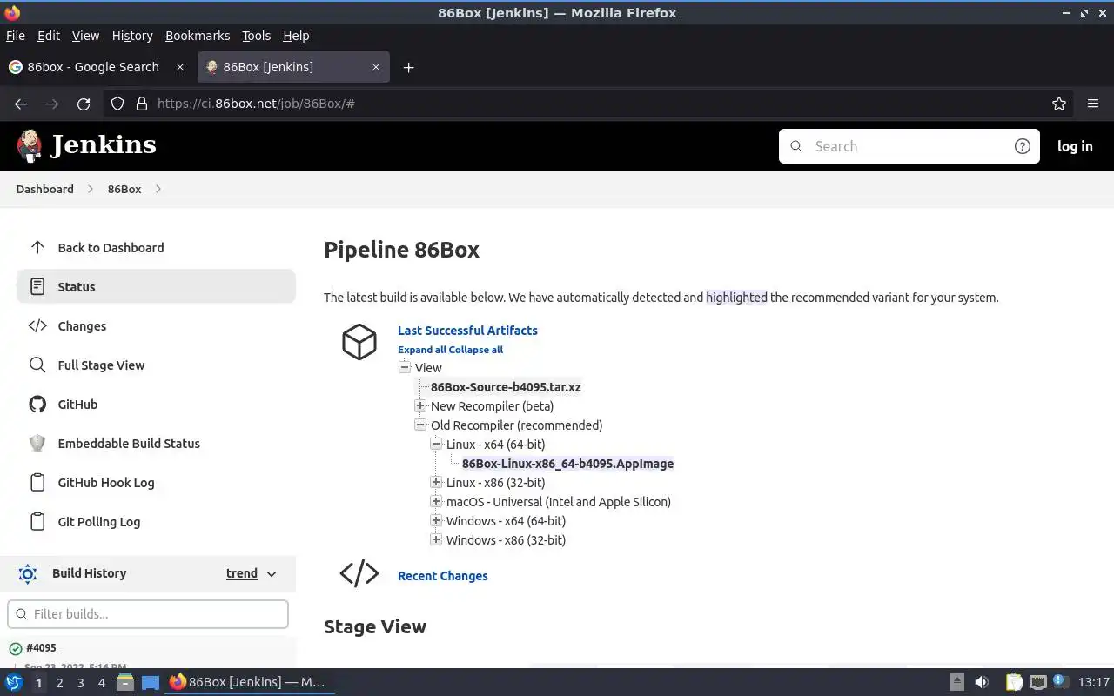Collapse the Old Recompiler (recommended) node
The height and width of the screenshot is (696, 1114).
click(x=420, y=425)
